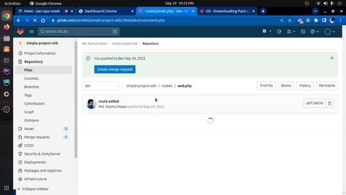This screenshot has width=346, height=195.
Task: Open the route added commit link
Action: pyautogui.click(x=109, y=101)
